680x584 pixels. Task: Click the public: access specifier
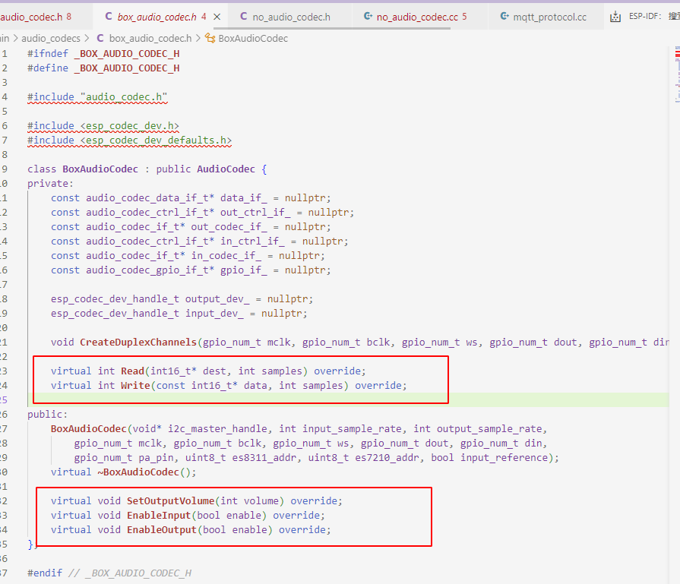point(47,414)
